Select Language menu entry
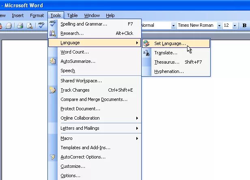Image resolution: width=250 pixels, height=180 pixels. tap(95, 43)
